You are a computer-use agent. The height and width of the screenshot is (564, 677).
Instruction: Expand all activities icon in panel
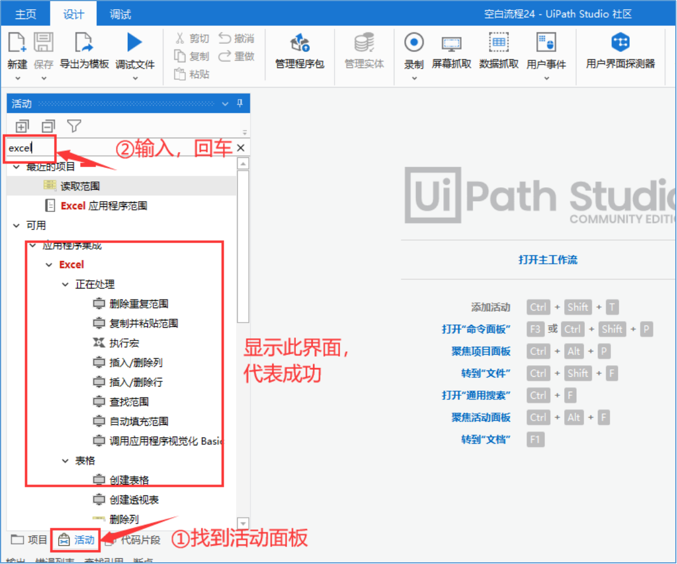[22, 126]
